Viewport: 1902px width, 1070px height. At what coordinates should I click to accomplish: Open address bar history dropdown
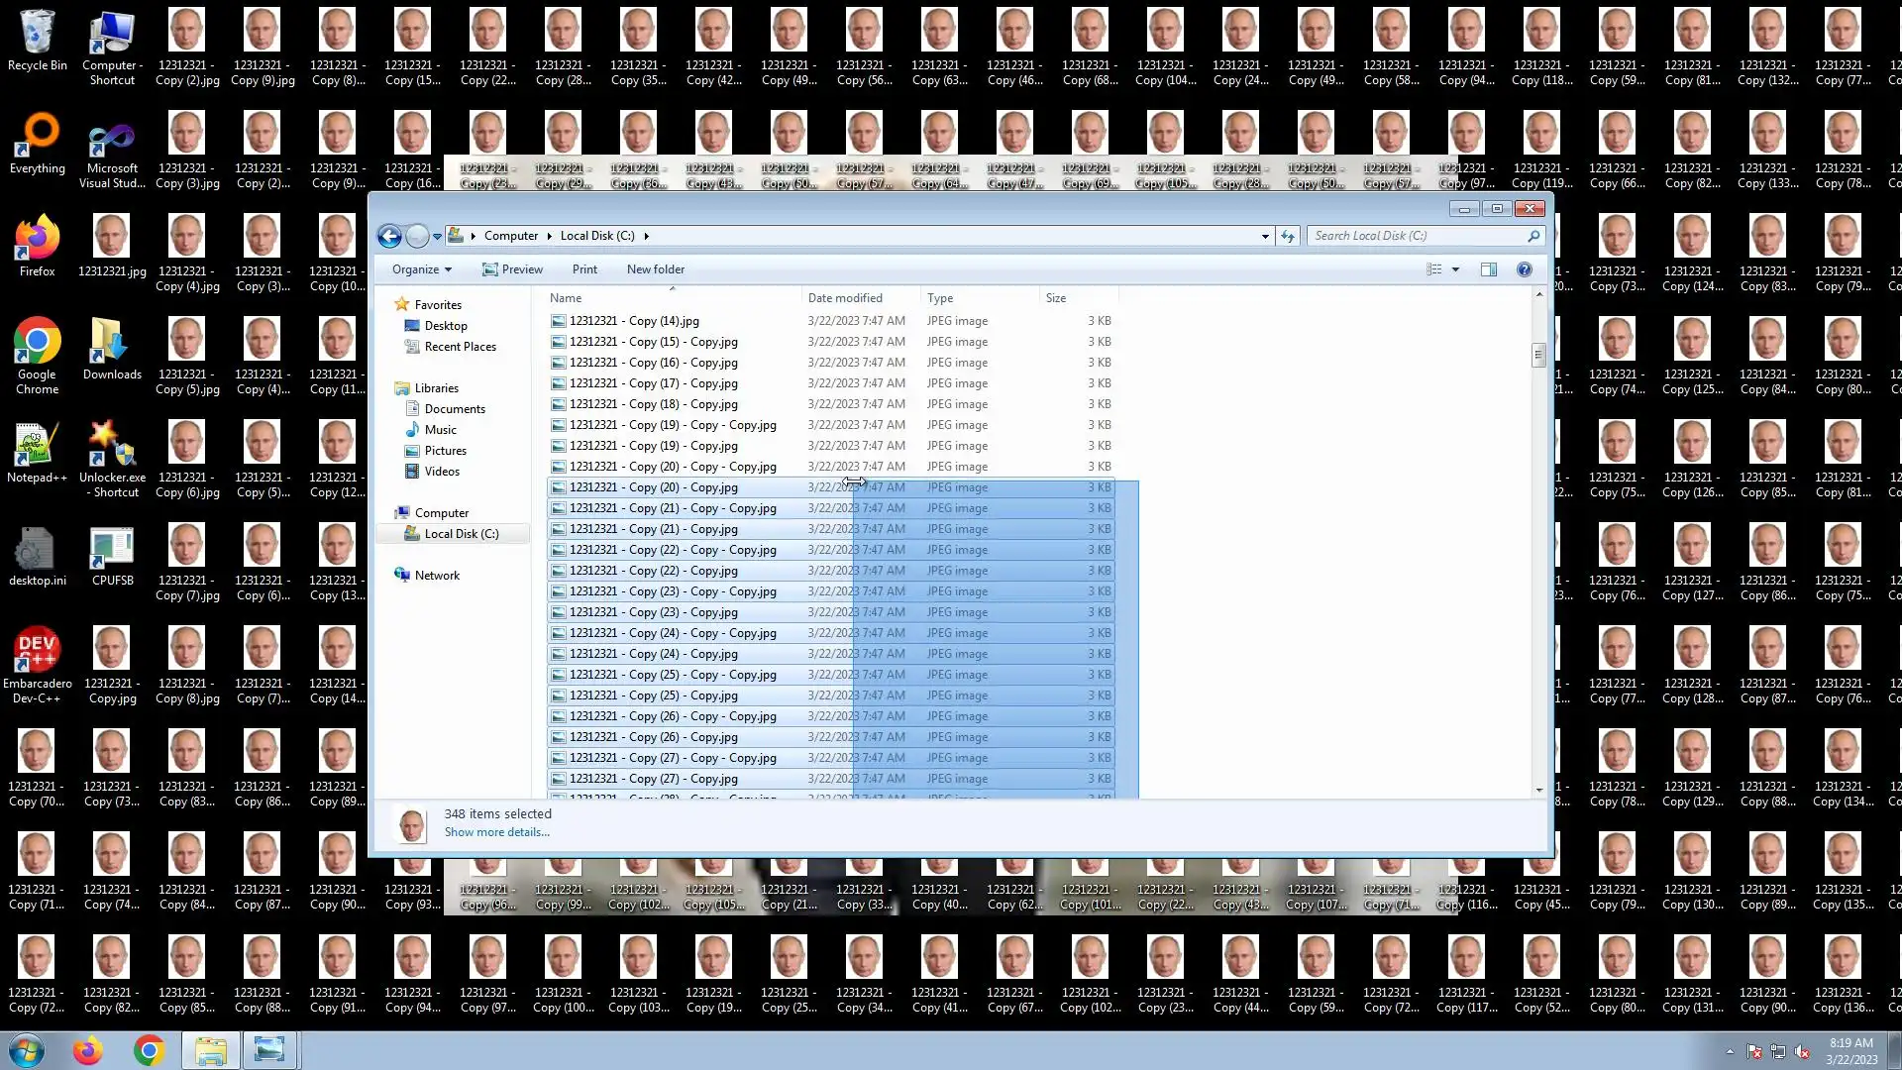1265,236
